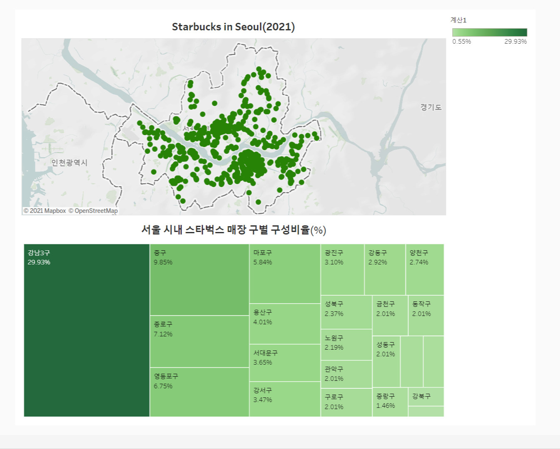560x449 pixels.
Task: Open the © OpenStreetMap attribution link
Action: (x=93, y=211)
